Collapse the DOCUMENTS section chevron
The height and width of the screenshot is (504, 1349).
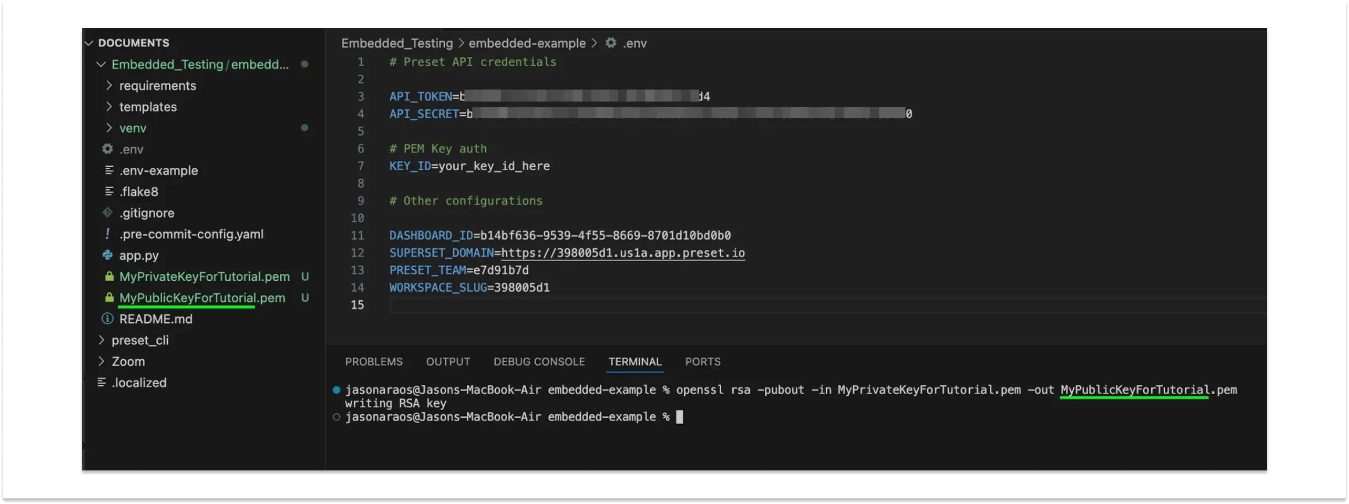click(89, 43)
